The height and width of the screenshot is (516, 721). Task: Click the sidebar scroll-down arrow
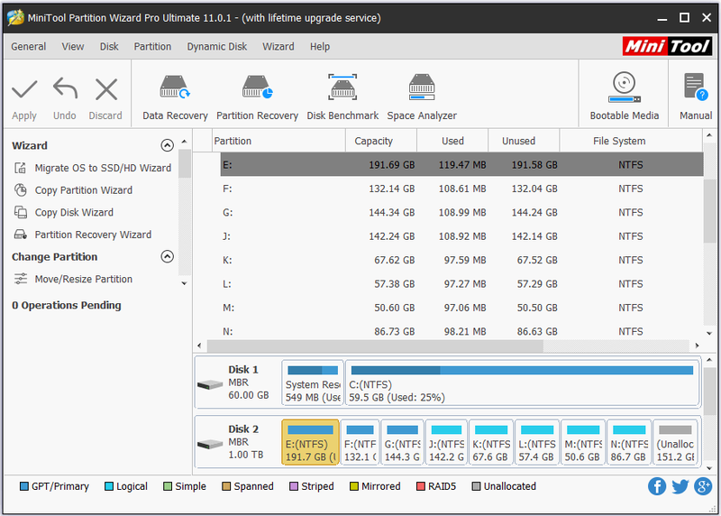point(185,283)
